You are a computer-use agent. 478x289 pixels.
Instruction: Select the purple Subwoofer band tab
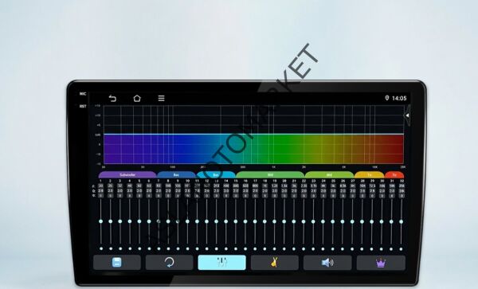pyautogui.click(x=127, y=175)
